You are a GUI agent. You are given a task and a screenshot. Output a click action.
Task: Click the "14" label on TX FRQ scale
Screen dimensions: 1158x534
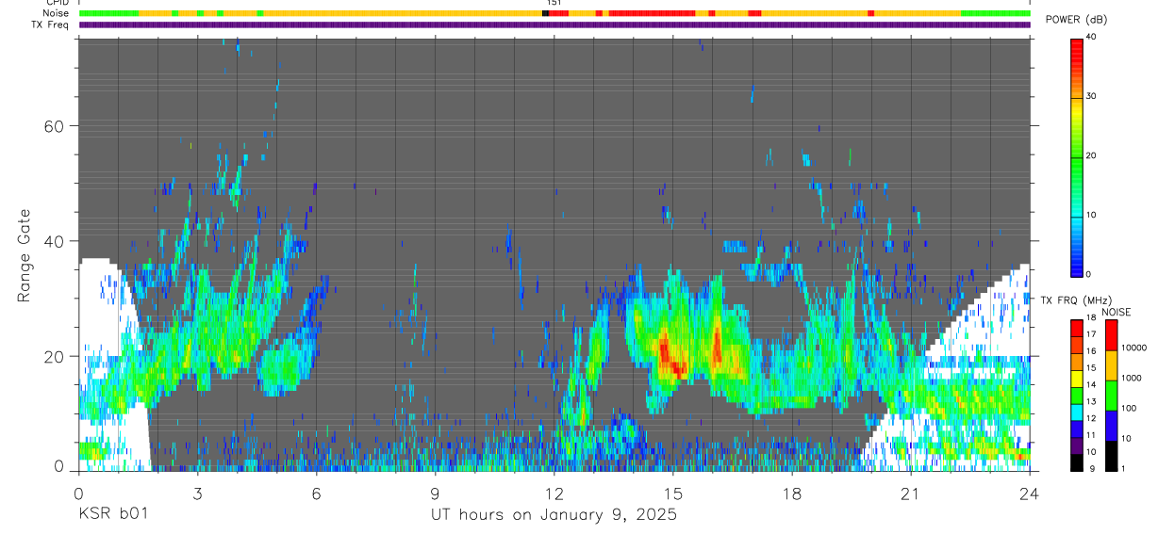1092,384
